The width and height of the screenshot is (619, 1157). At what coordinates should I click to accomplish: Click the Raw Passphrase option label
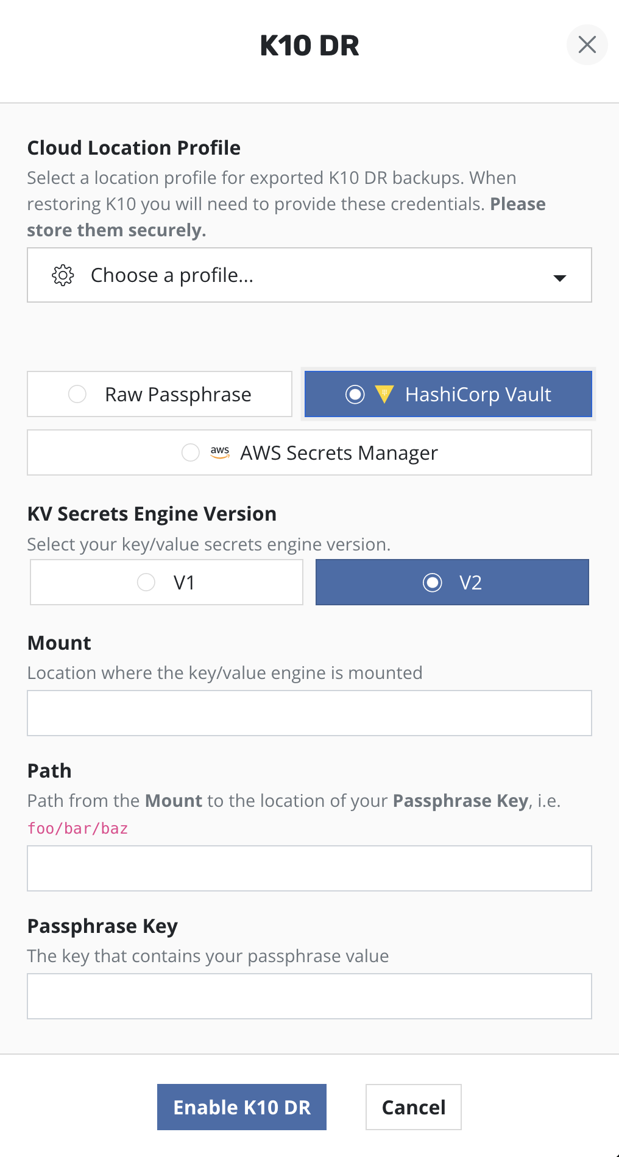[178, 395]
